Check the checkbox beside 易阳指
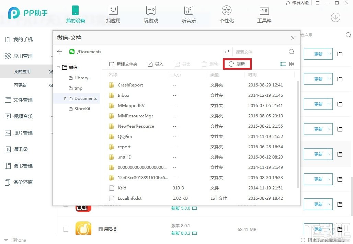This screenshot has width=353, height=244. tap(66, 229)
